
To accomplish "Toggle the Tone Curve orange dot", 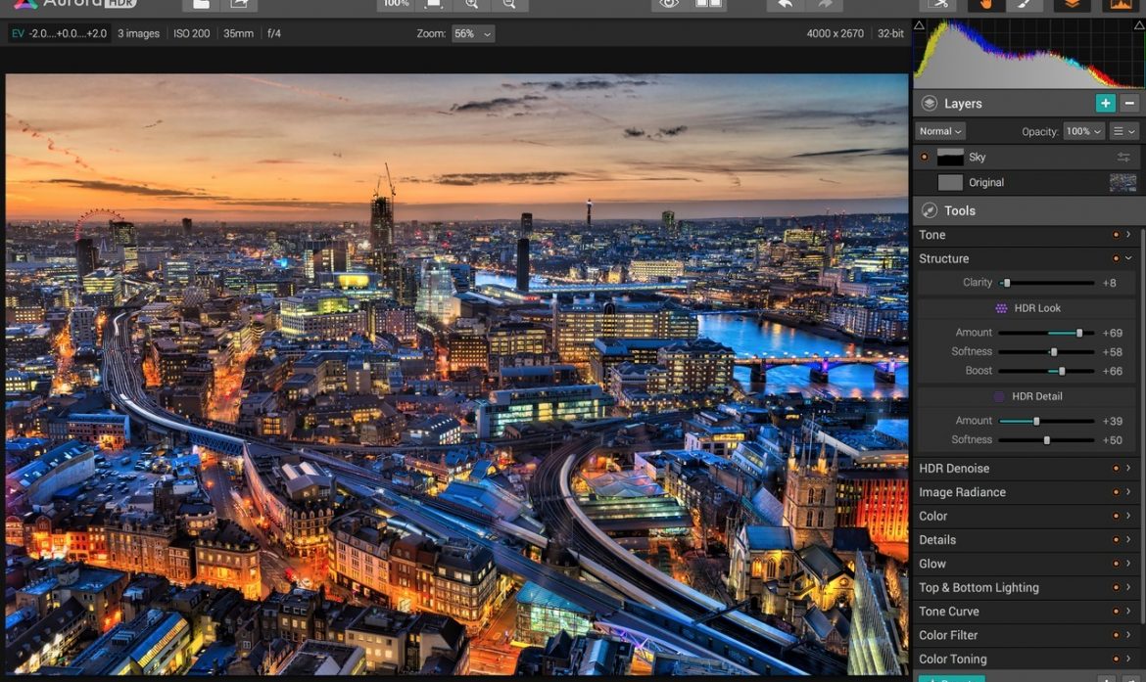I will pos(1116,612).
